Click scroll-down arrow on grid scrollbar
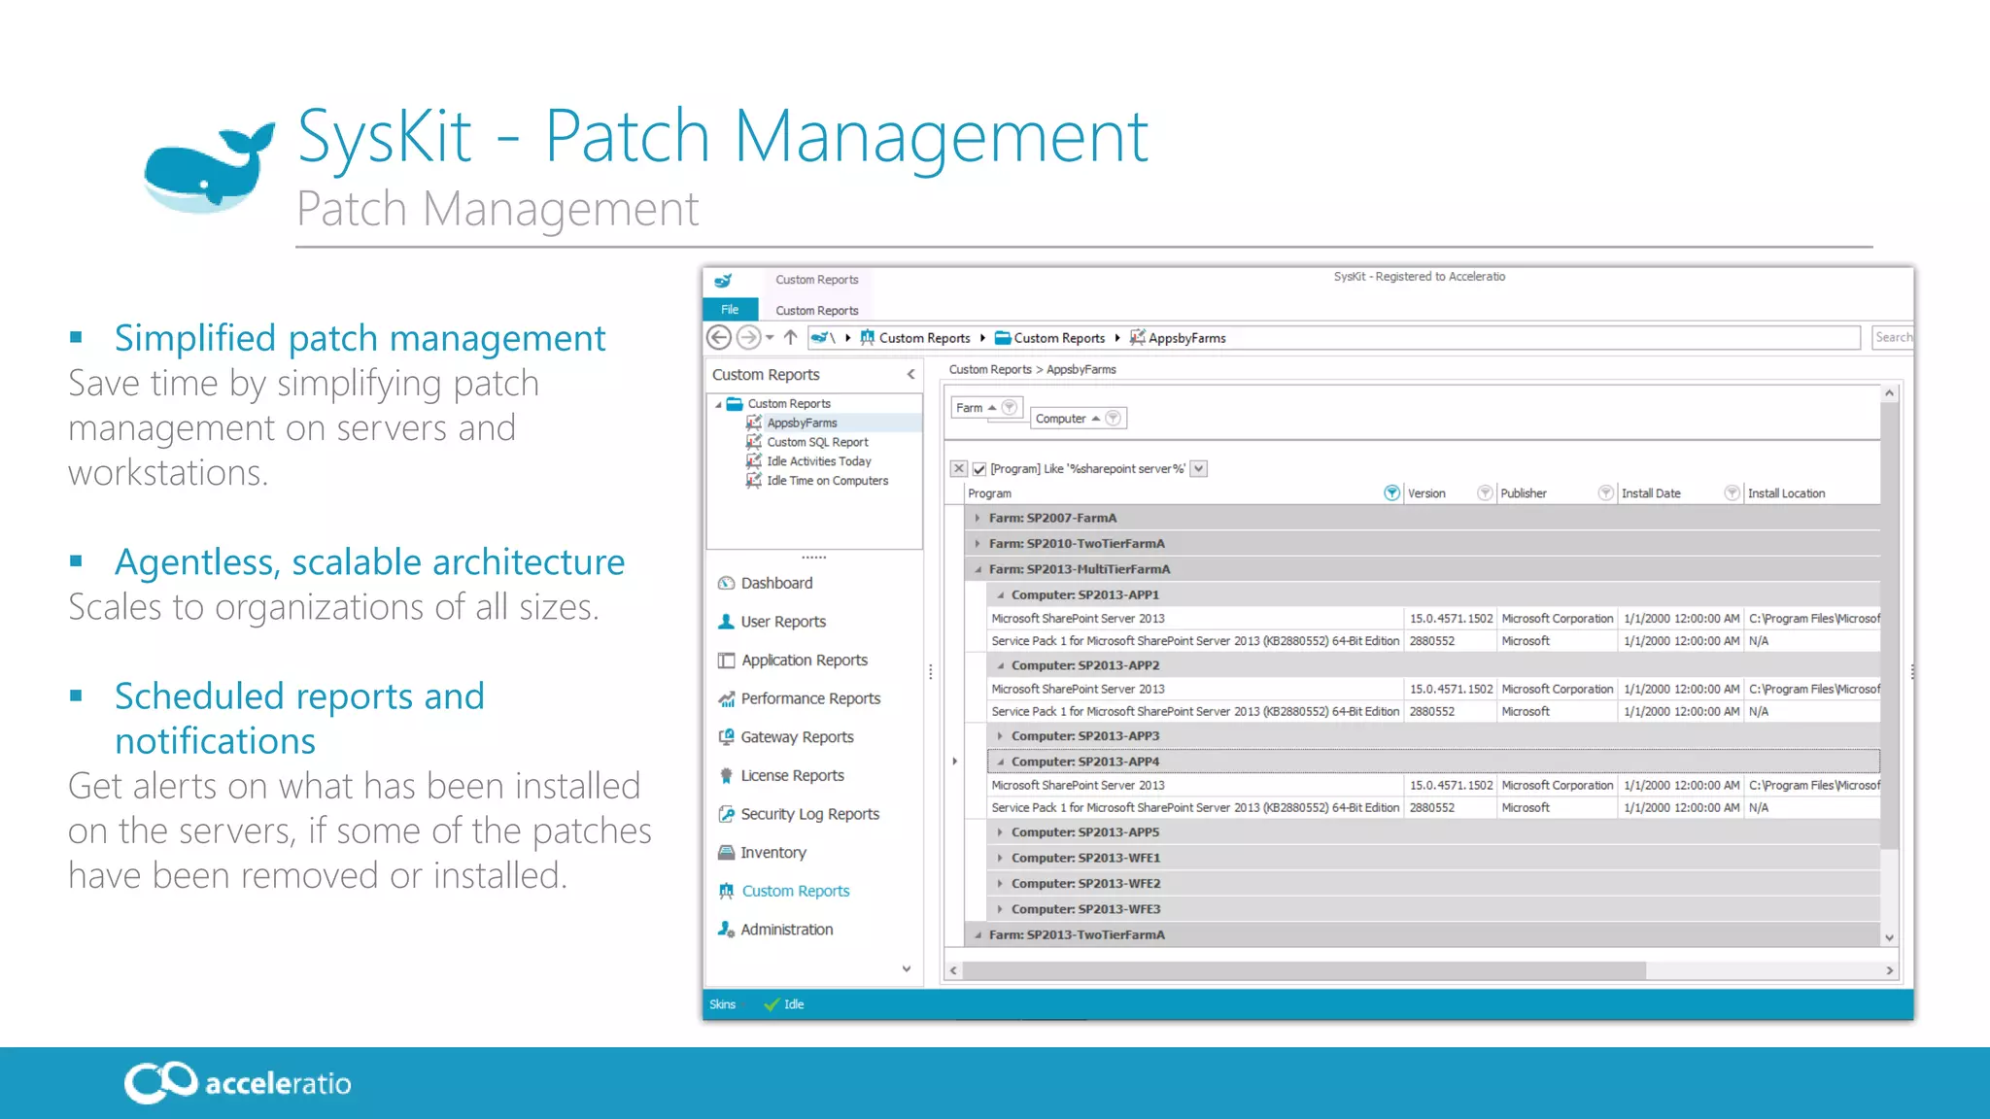The image size is (1990, 1119). point(1889,937)
